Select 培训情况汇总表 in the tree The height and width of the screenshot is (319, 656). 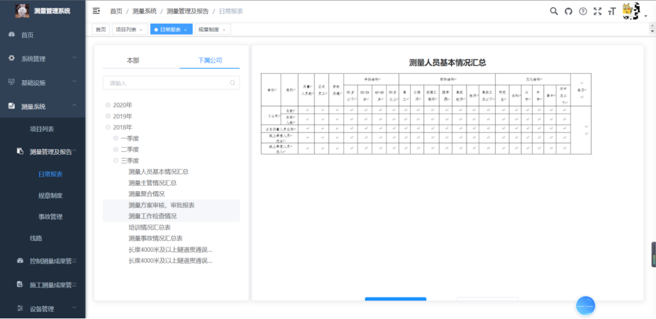pyautogui.click(x=150, y=227)
